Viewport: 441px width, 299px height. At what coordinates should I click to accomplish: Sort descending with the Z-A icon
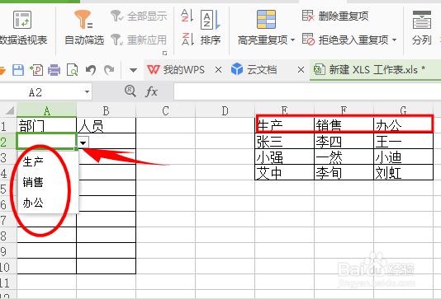187,39
